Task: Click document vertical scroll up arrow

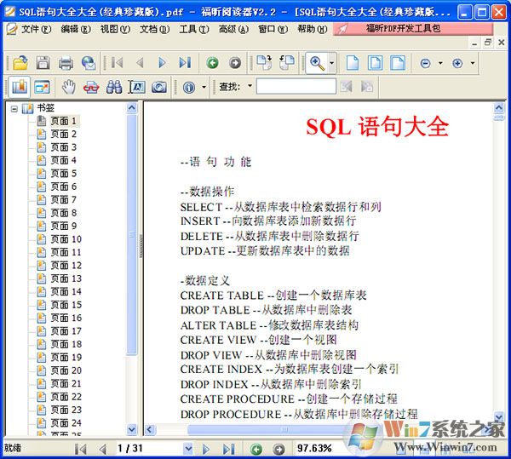Action: click(499, 107)
